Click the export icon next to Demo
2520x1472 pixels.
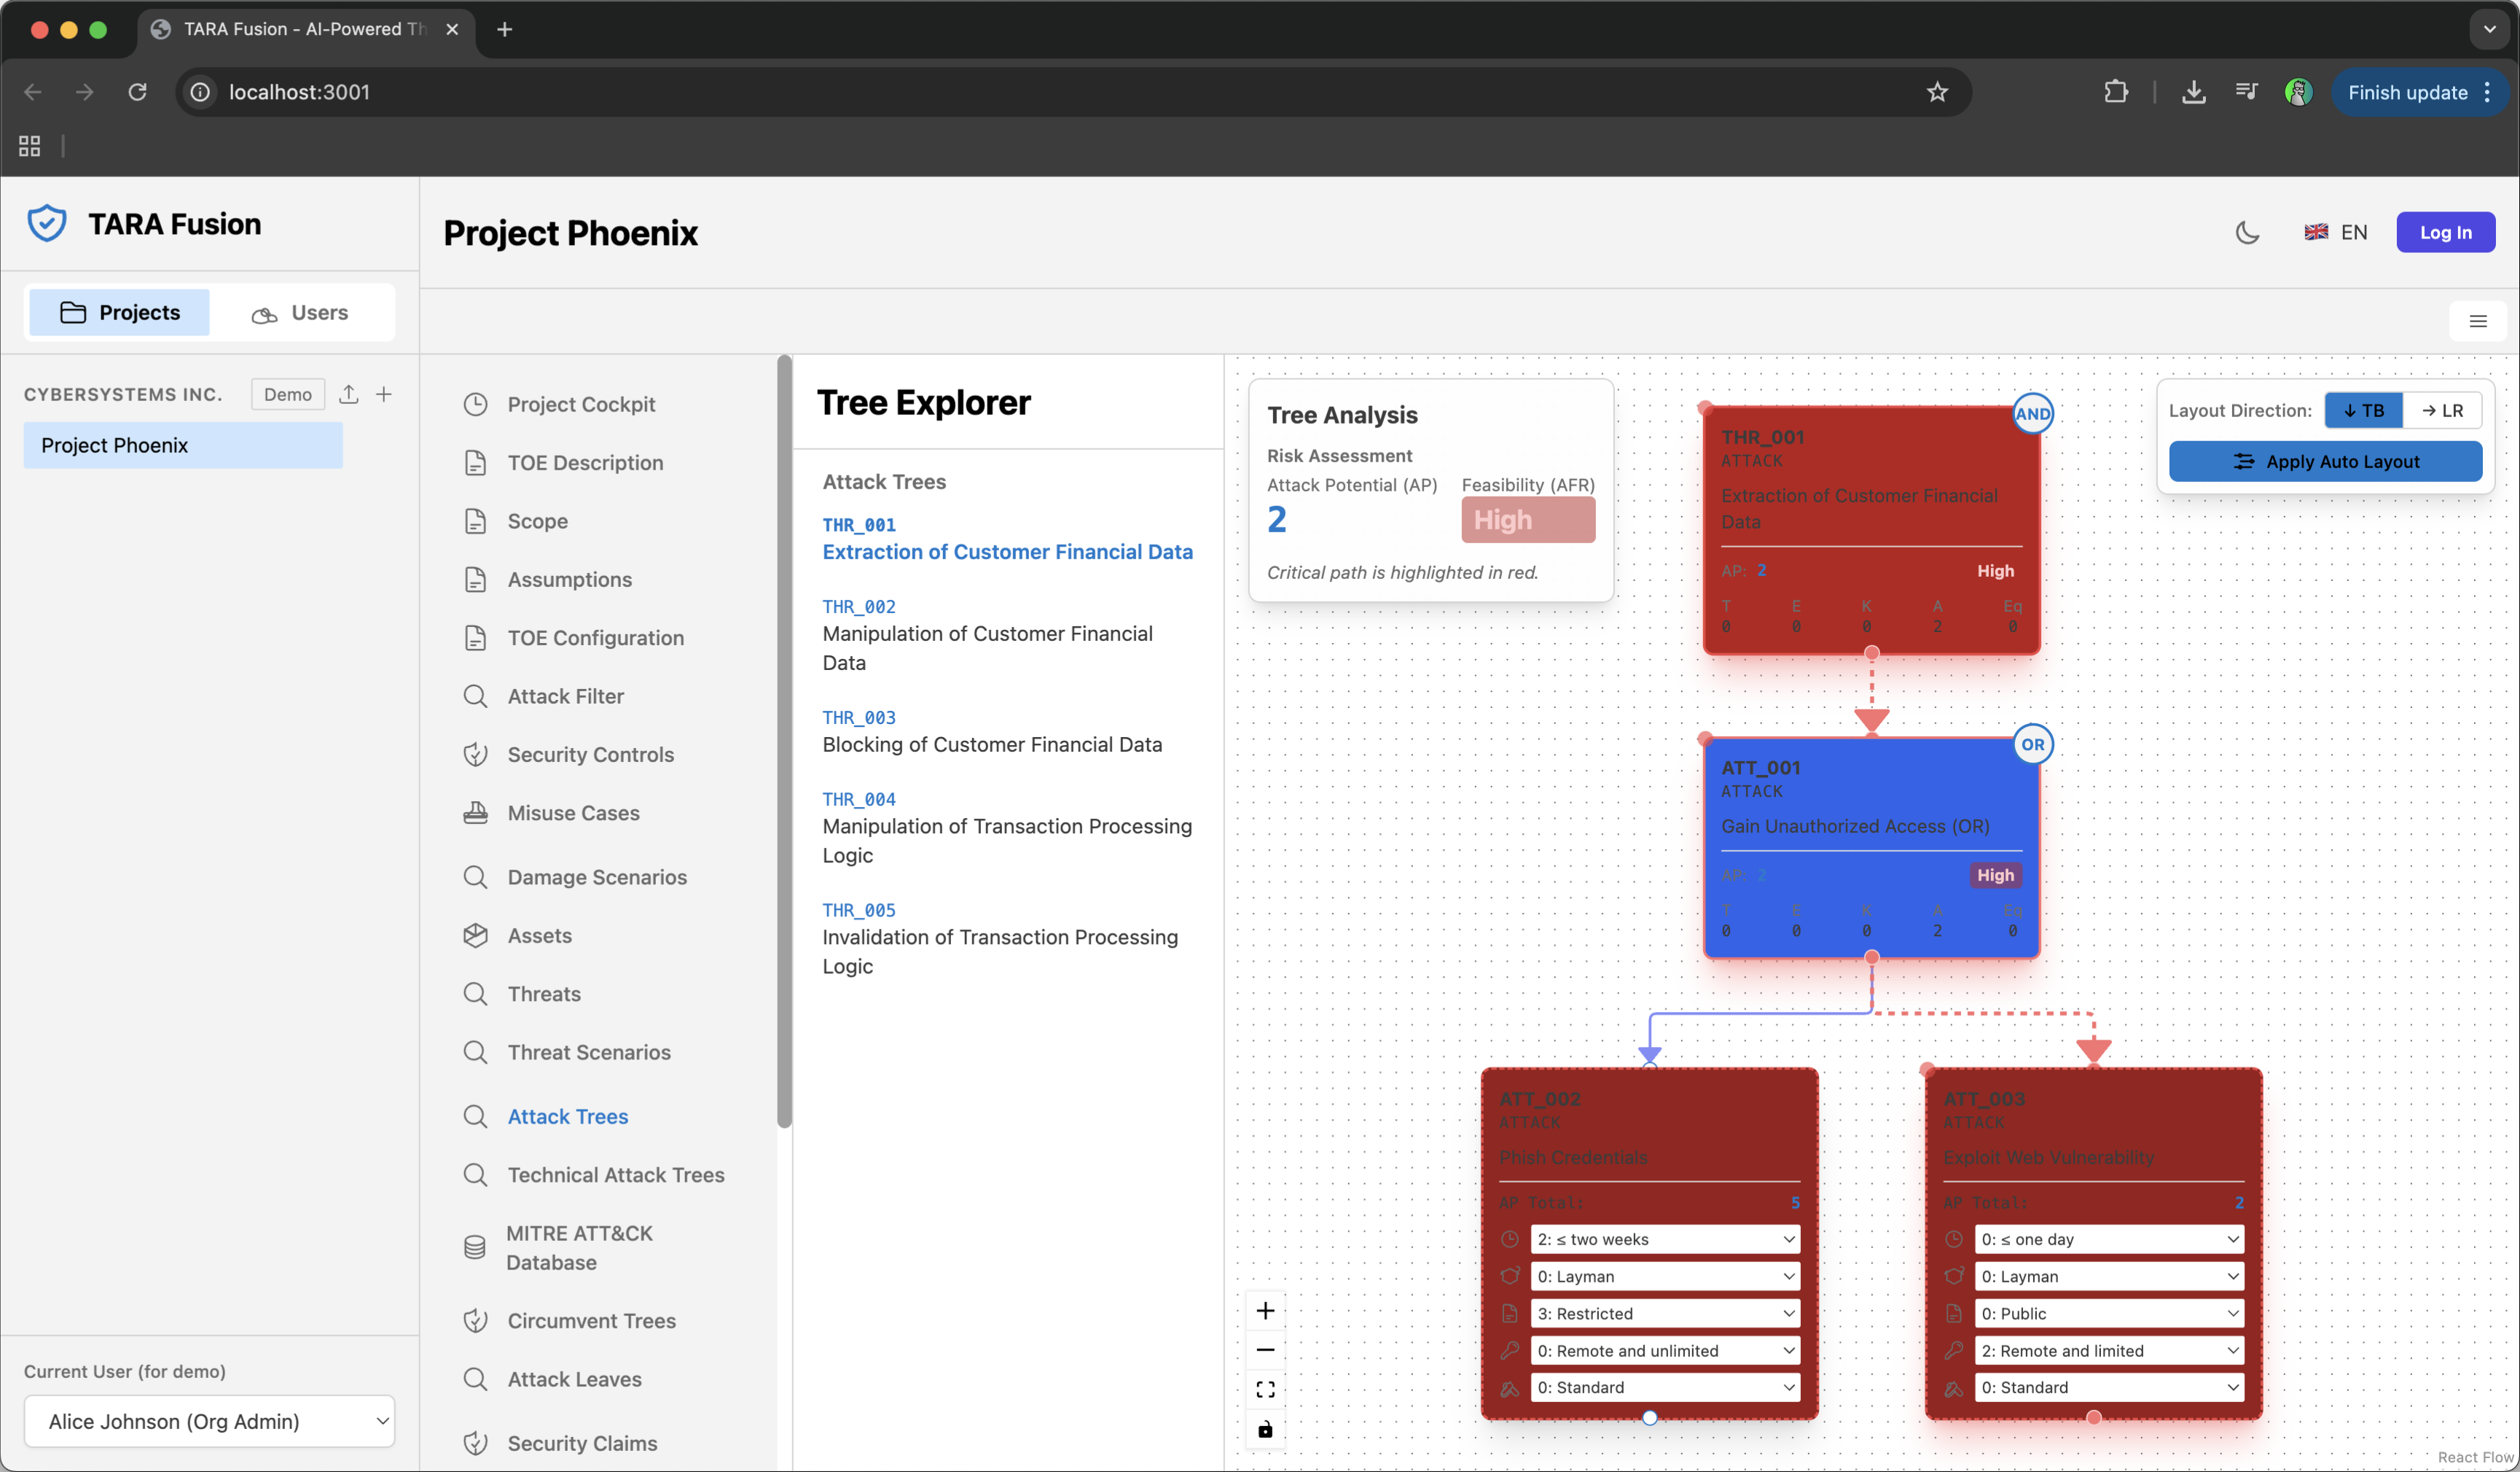coord(348,394)
